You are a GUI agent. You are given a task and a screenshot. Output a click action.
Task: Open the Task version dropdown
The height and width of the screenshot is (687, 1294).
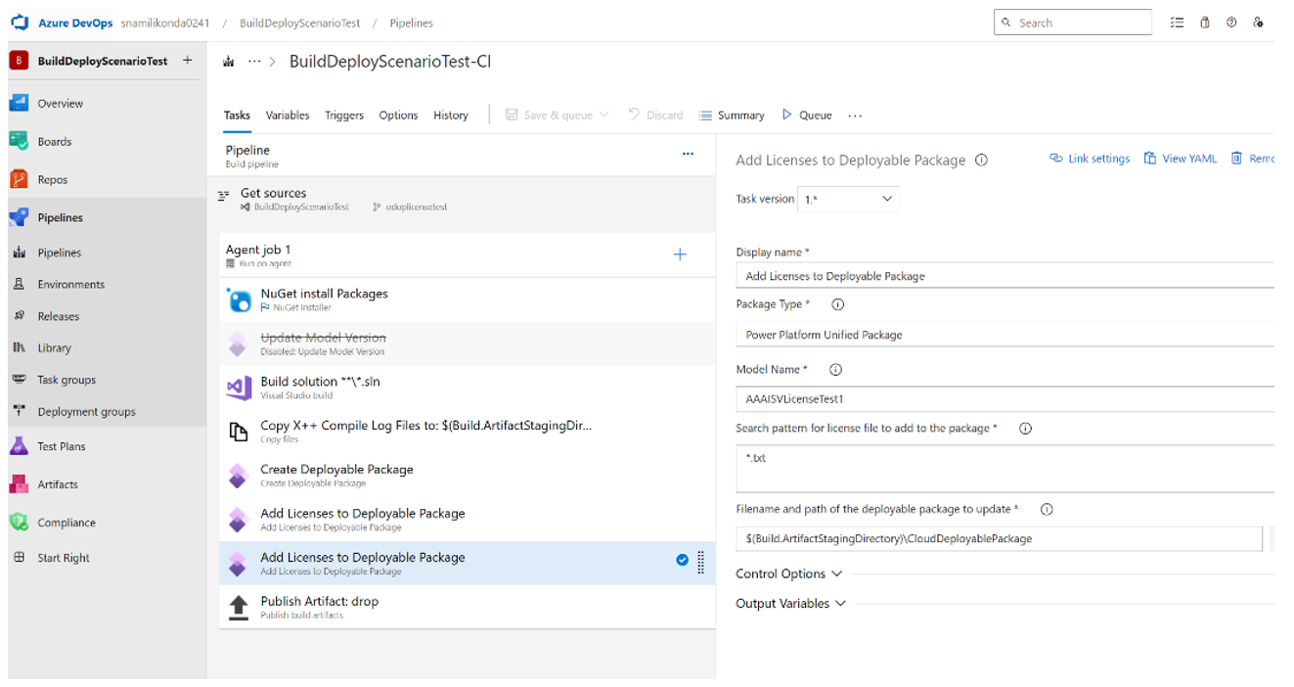coord(848,199)
